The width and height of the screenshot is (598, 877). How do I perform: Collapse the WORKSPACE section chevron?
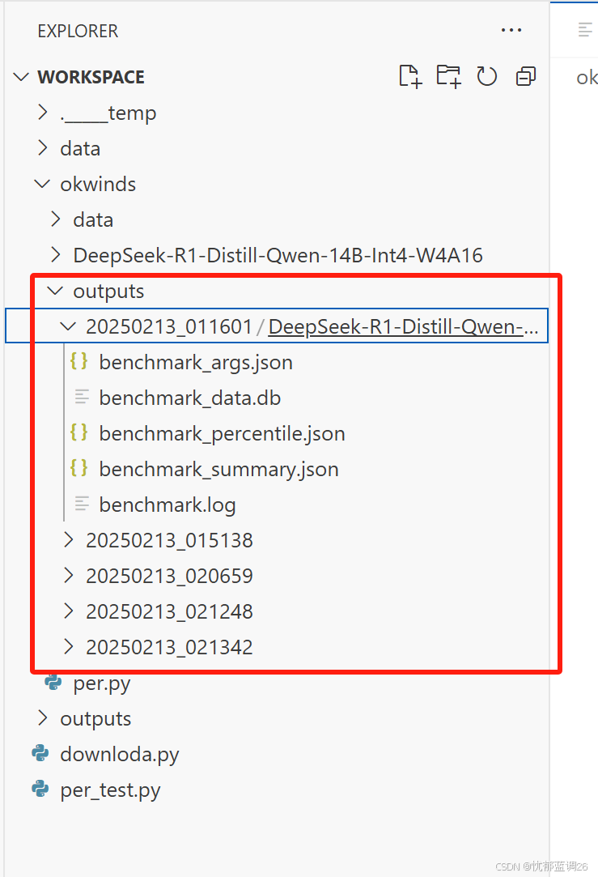coord(21,77)
